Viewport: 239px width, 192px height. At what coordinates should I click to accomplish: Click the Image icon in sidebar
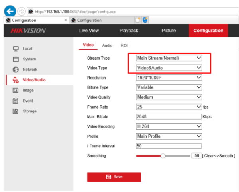[x=16, y=91]
